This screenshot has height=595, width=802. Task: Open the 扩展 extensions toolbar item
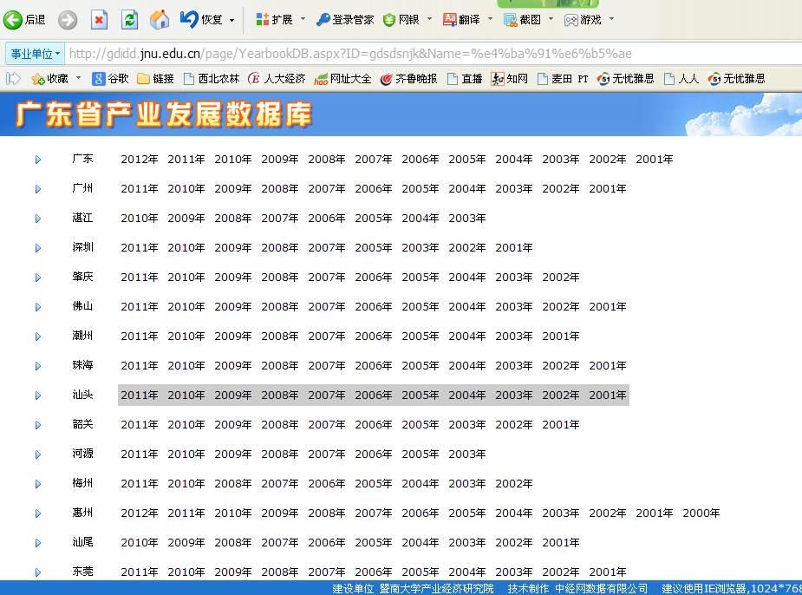click(x=274, y=19)
